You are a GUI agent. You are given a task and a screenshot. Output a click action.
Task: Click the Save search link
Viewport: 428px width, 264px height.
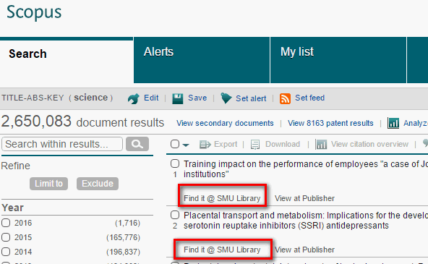[197, 98]
